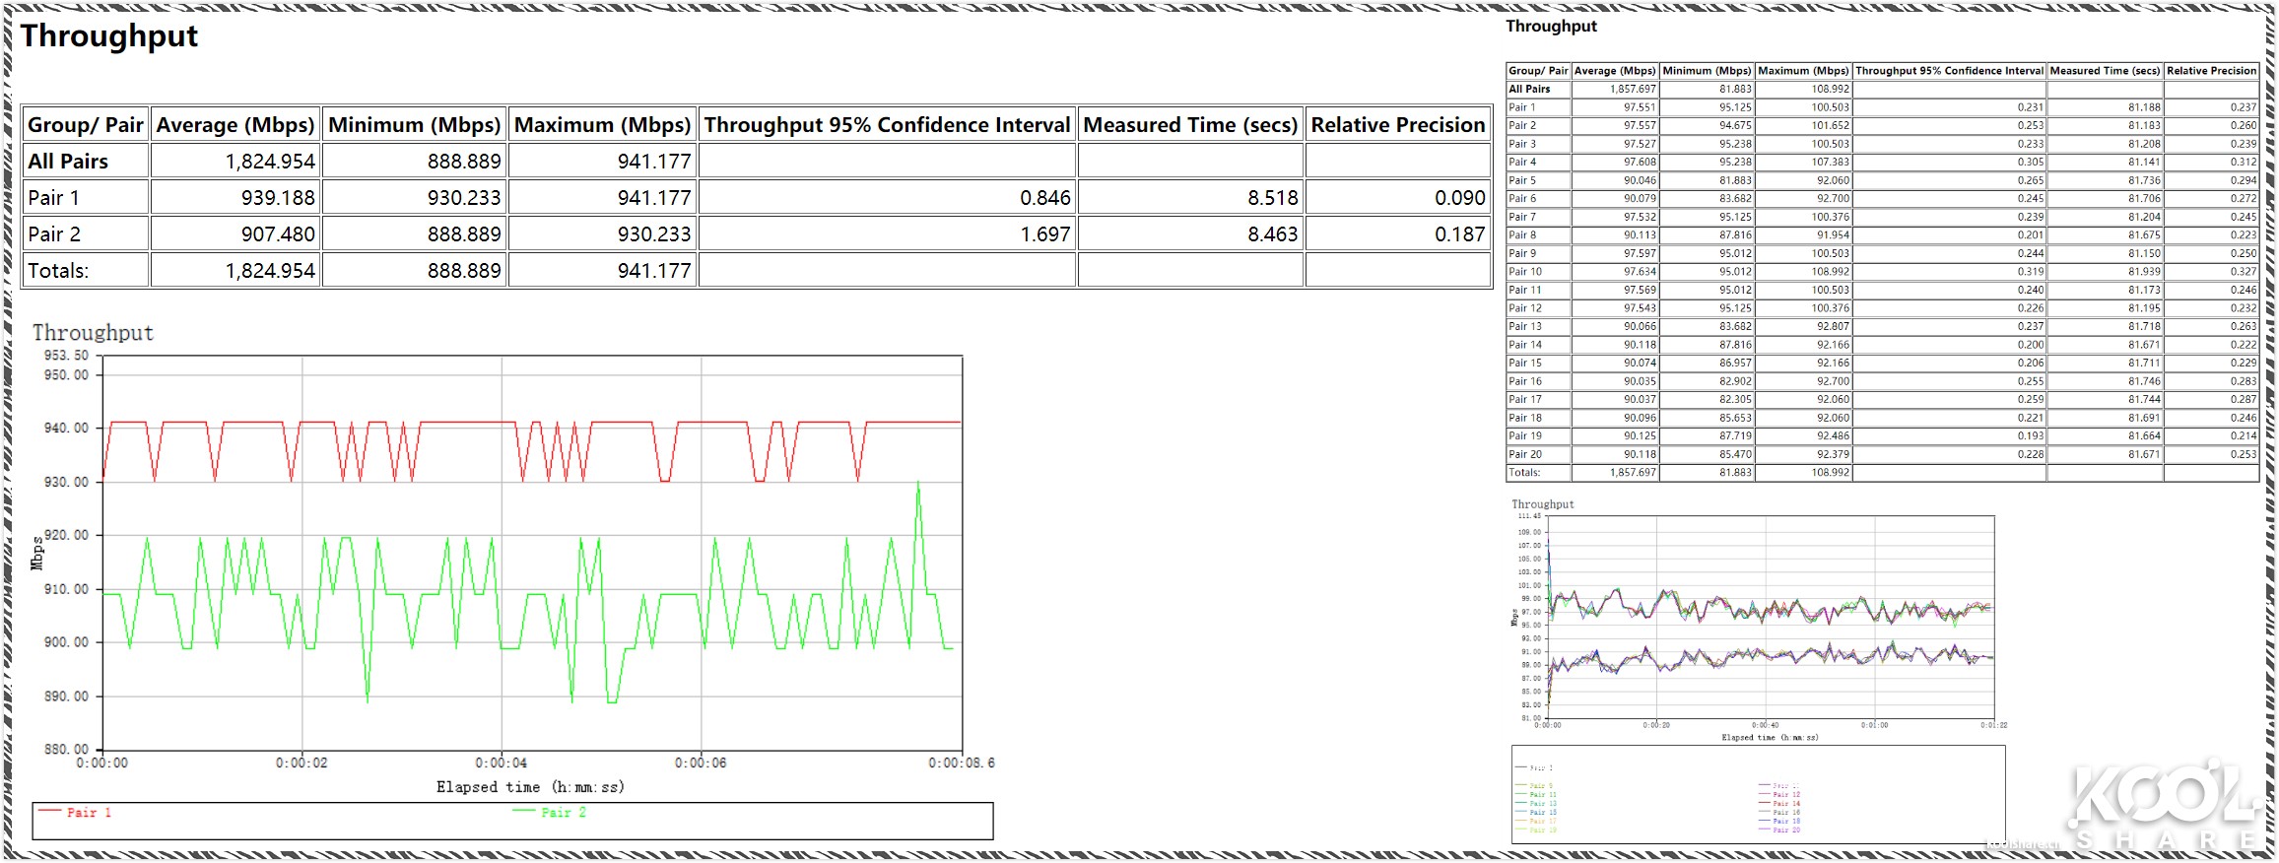Select the 1,857.697 average in the Totals: row
The height and width of the screenshot is (863, 2279).
[x=1633, y=473]
